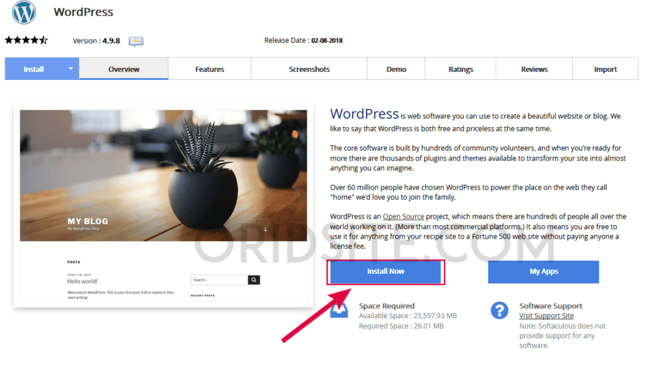Show the Reviews tab
The width and height of the screenshot is (646, 369).
pyautogui.click(x=534, y=69)
